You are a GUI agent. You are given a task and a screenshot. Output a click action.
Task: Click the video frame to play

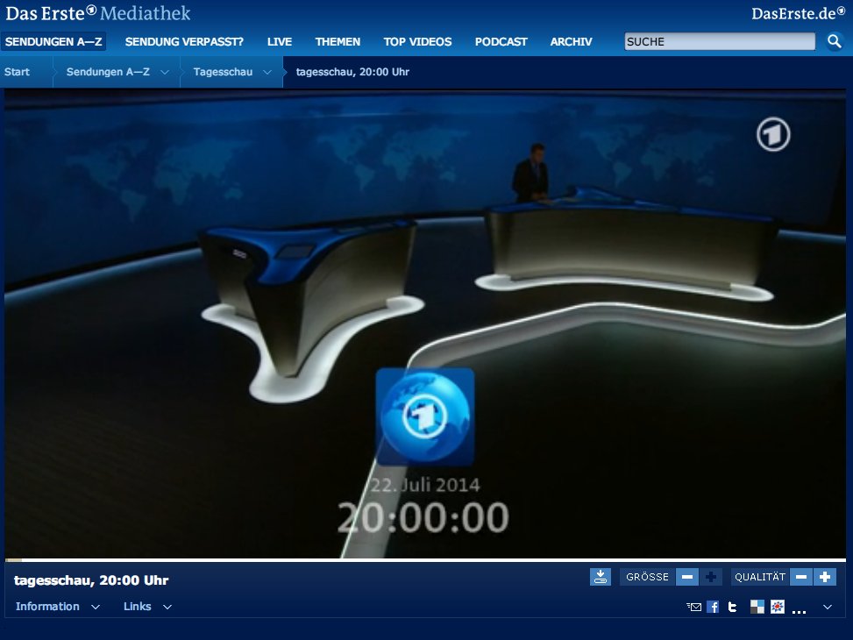(425, 324)
